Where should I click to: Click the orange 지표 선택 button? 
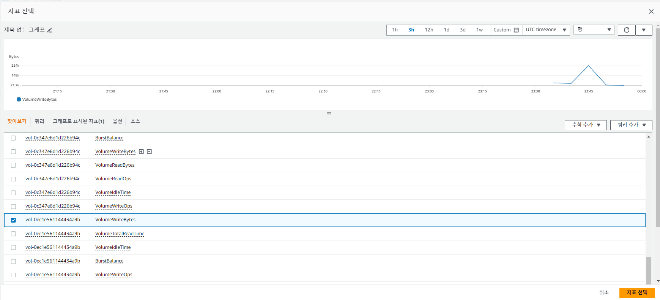click(637, 292)
